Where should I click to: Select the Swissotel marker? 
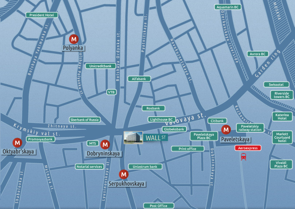coord(276,85)
